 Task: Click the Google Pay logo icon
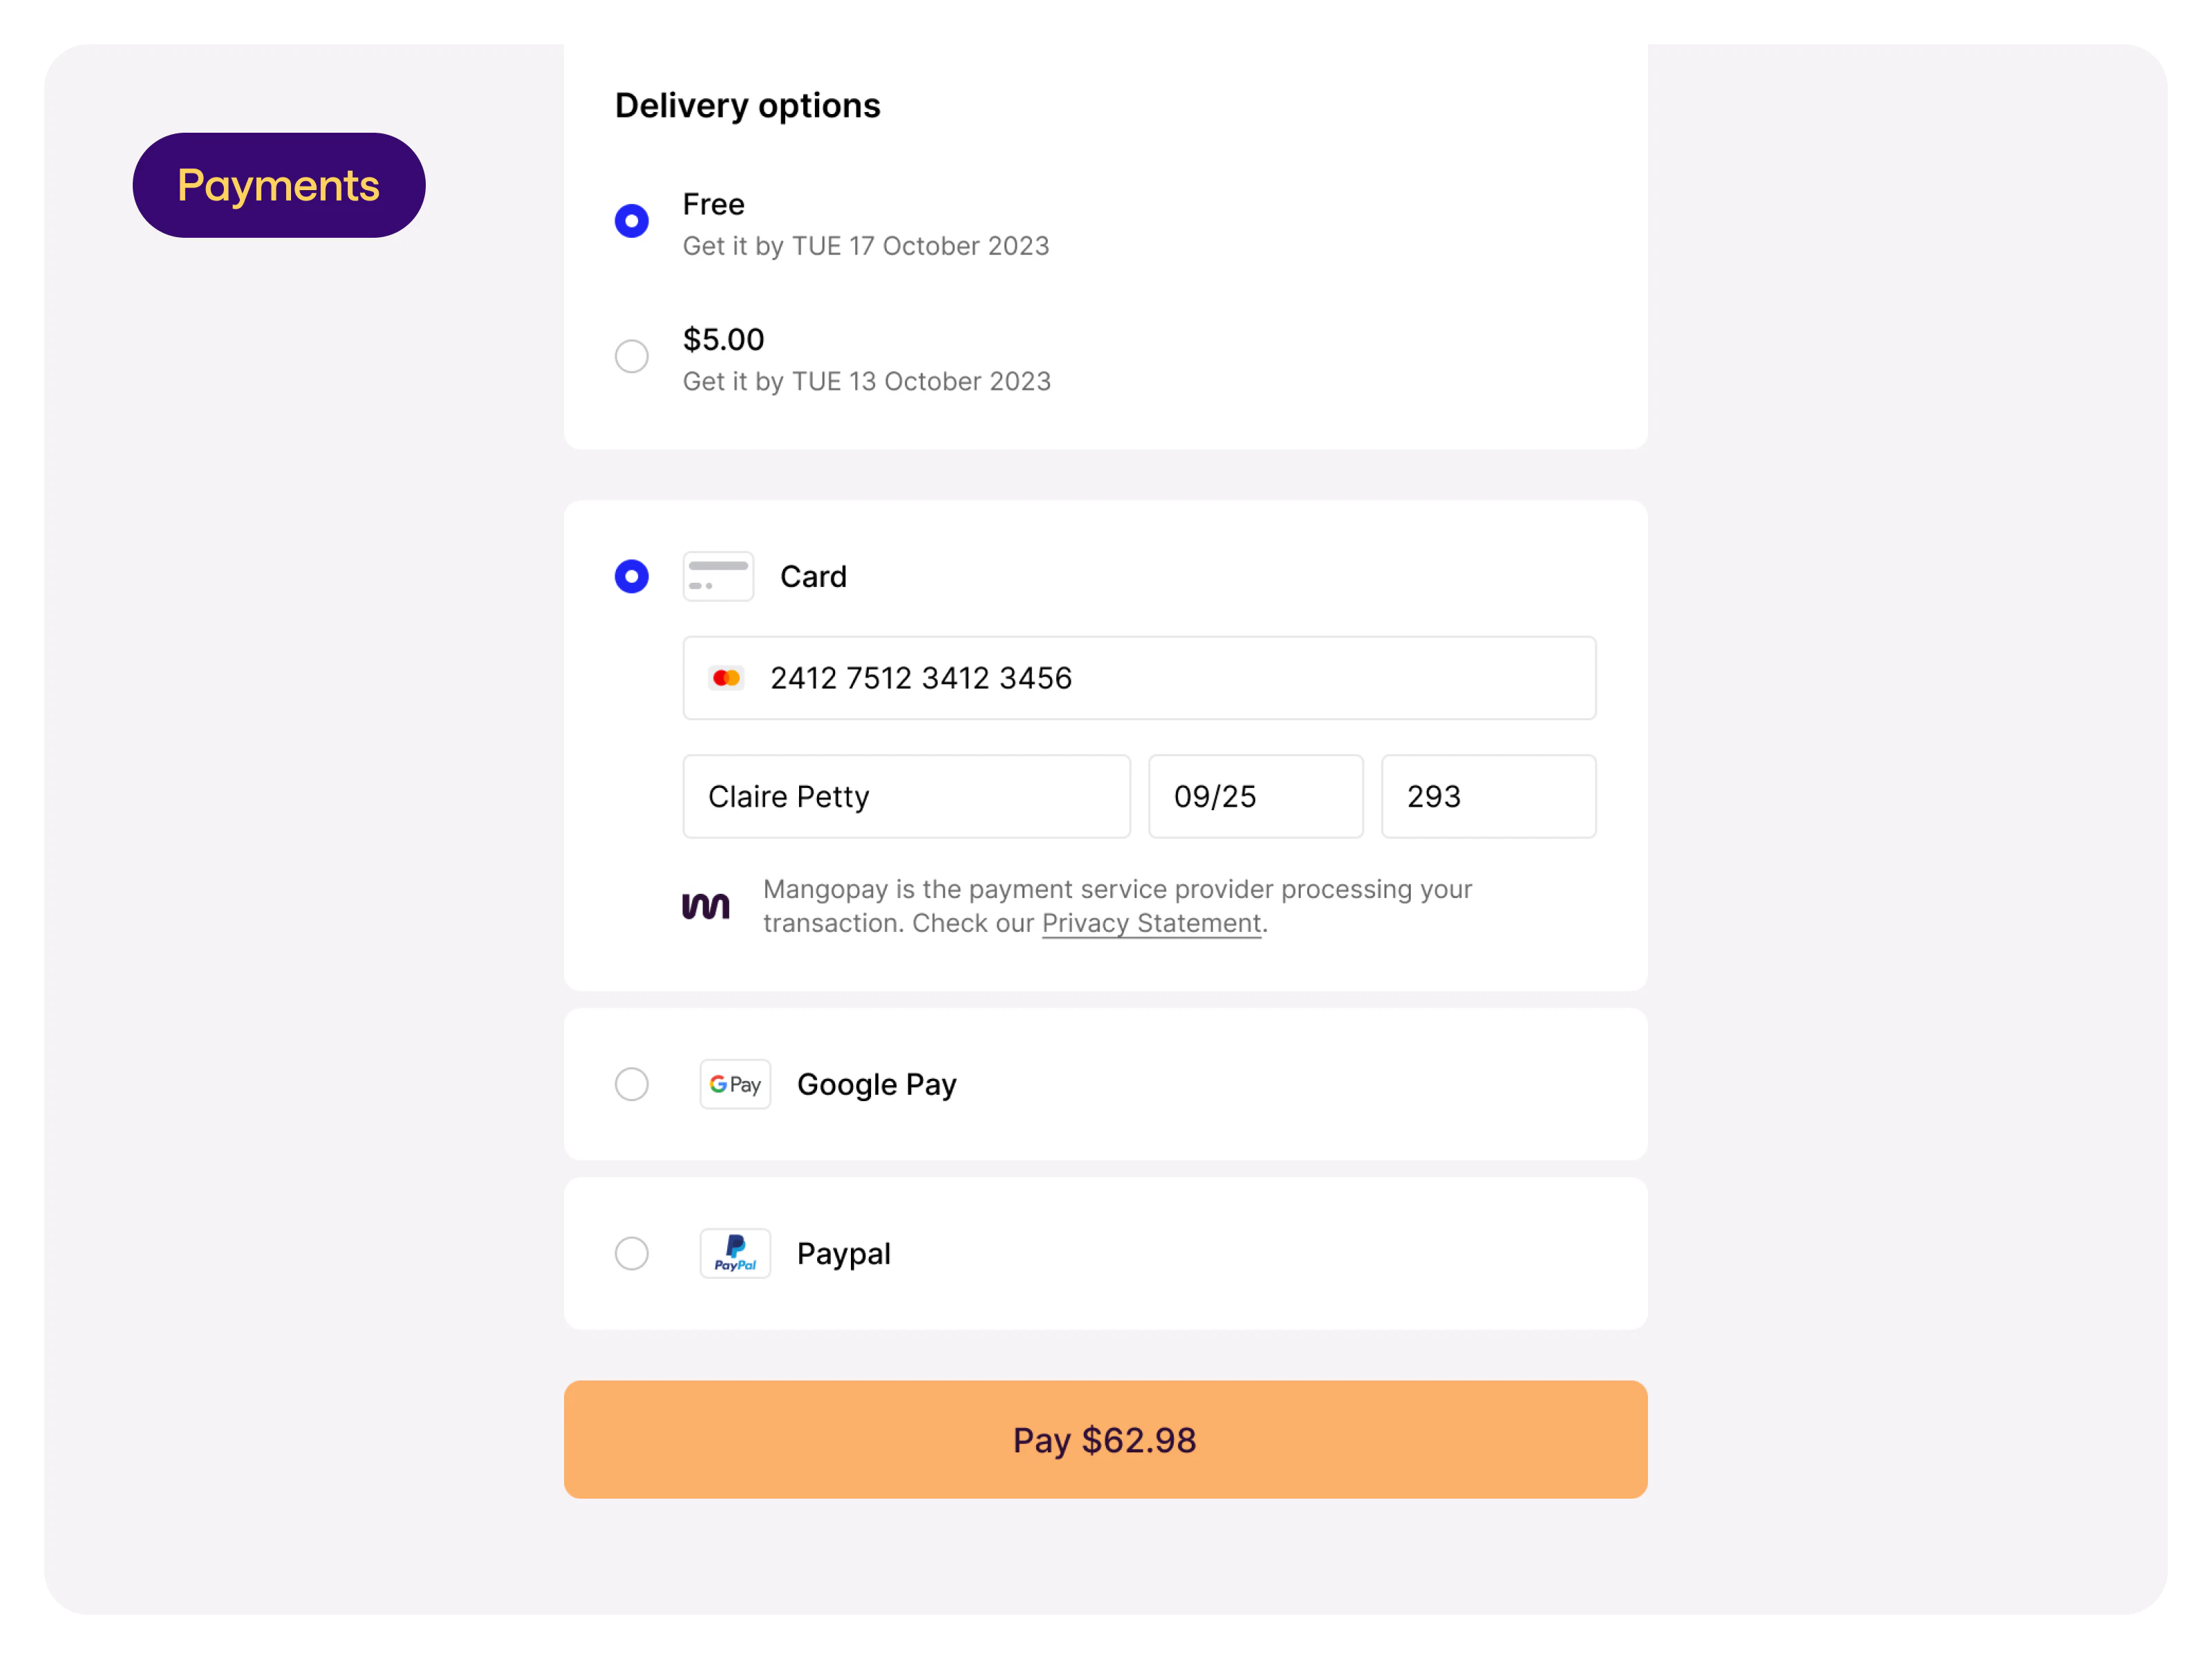point(735,1084)
